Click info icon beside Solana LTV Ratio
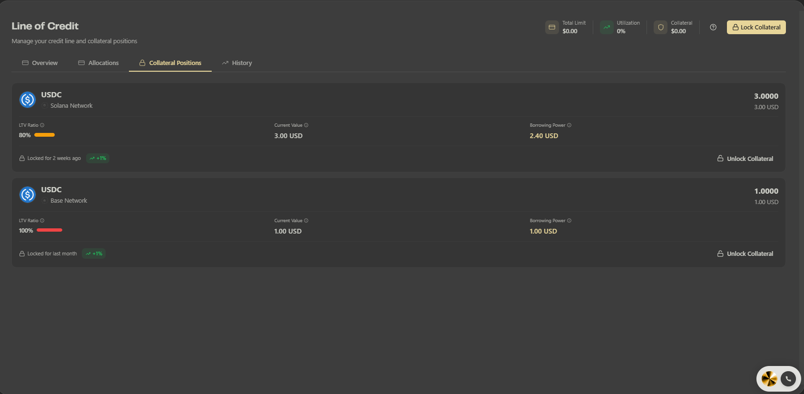This screenshot has height=394, width=804. tap(42, 125)
